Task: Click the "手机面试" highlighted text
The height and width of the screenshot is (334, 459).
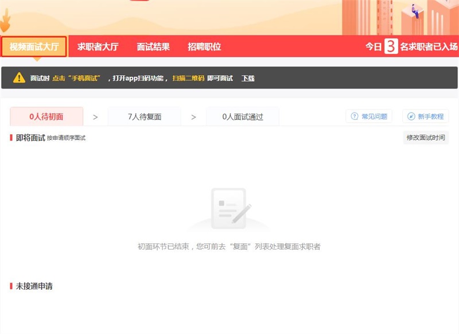Action: 85,78
